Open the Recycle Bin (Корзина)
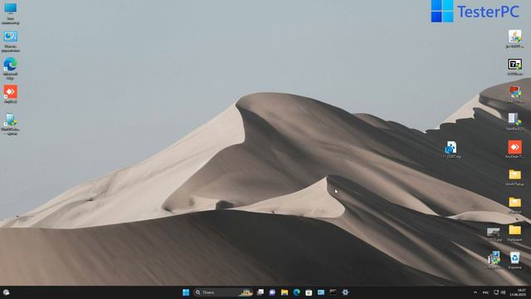531x299 pixels. (x=514, y=260)
